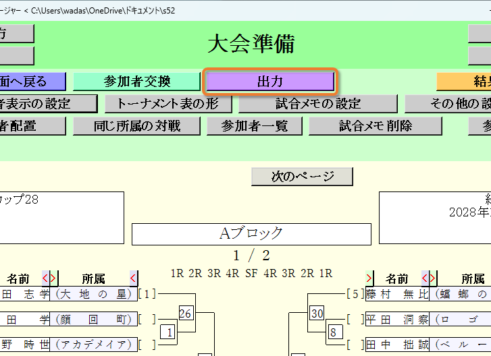Image resolution: width=491 pixels, height=356 pixels.
Task: Select match number 30 box
Action: click(x=317, y=313)
